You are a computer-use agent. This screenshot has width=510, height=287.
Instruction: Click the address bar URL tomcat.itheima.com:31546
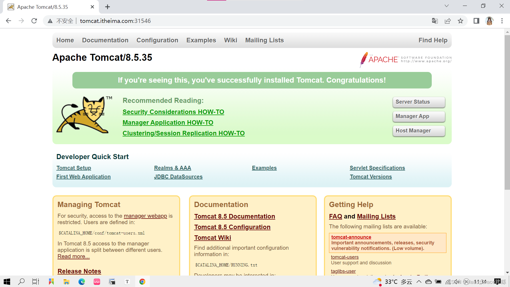coord(115,21)
